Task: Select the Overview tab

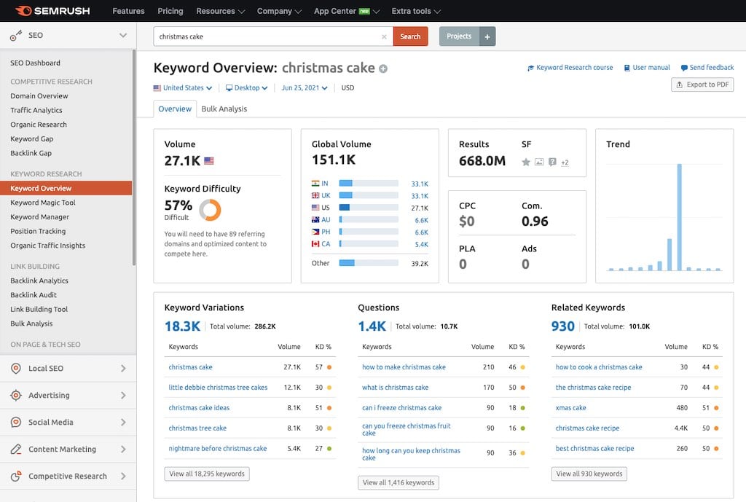Action: (x=175, y=109)
